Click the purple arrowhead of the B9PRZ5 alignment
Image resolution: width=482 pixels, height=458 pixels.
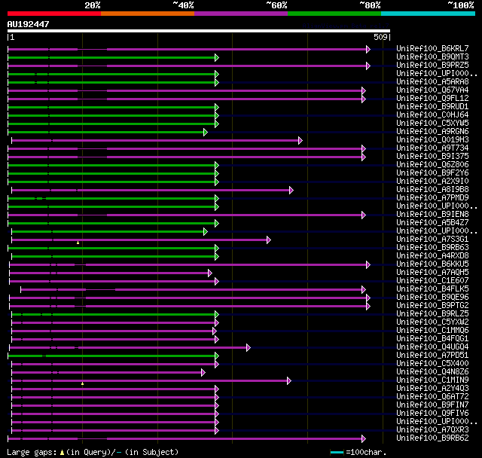(x=368, y=66)
